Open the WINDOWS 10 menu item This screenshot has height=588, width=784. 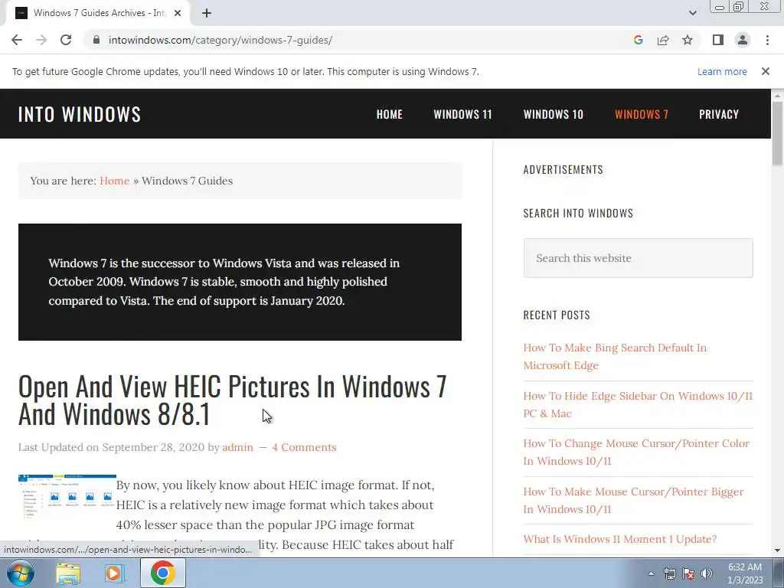point(553,114)
